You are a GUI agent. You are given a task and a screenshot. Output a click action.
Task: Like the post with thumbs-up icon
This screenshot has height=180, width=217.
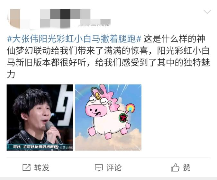175,167
